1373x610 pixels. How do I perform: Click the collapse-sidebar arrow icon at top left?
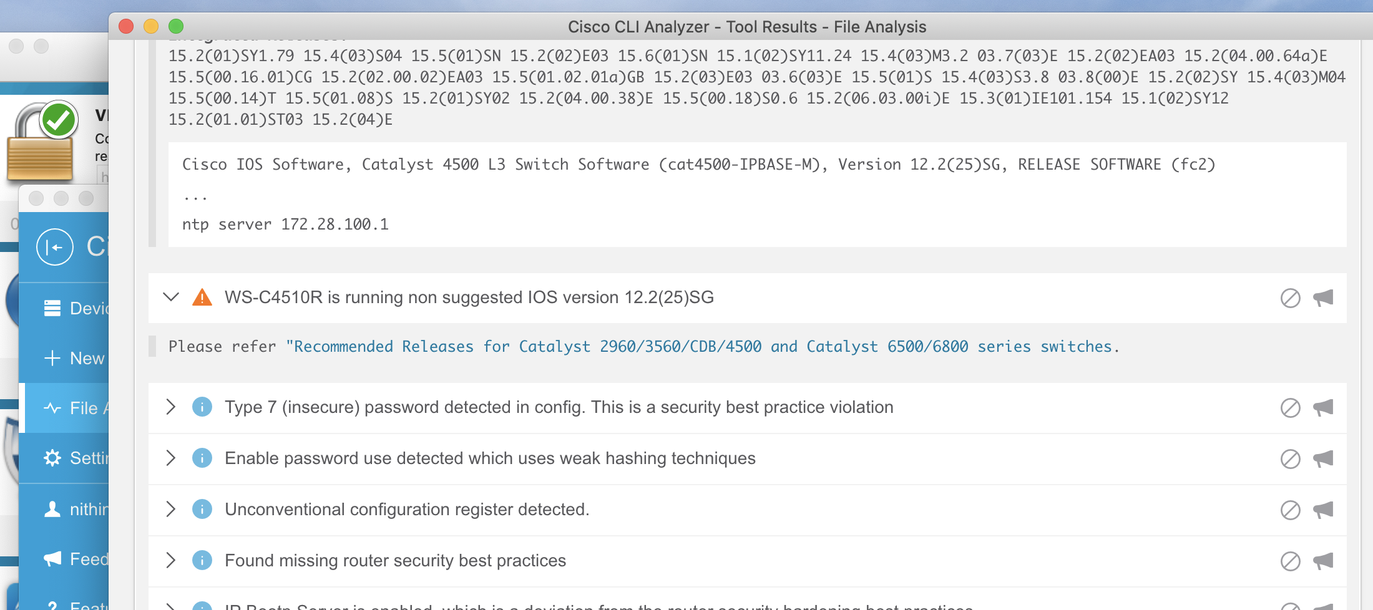click(55, 246)
